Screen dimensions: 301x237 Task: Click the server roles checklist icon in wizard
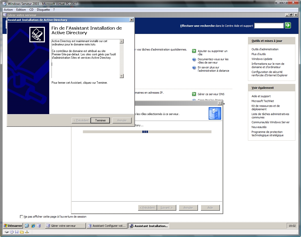click(215, 113)
